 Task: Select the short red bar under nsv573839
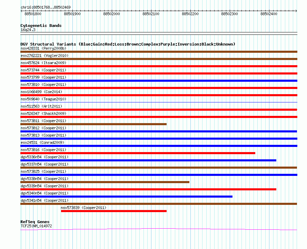point(114,211)
